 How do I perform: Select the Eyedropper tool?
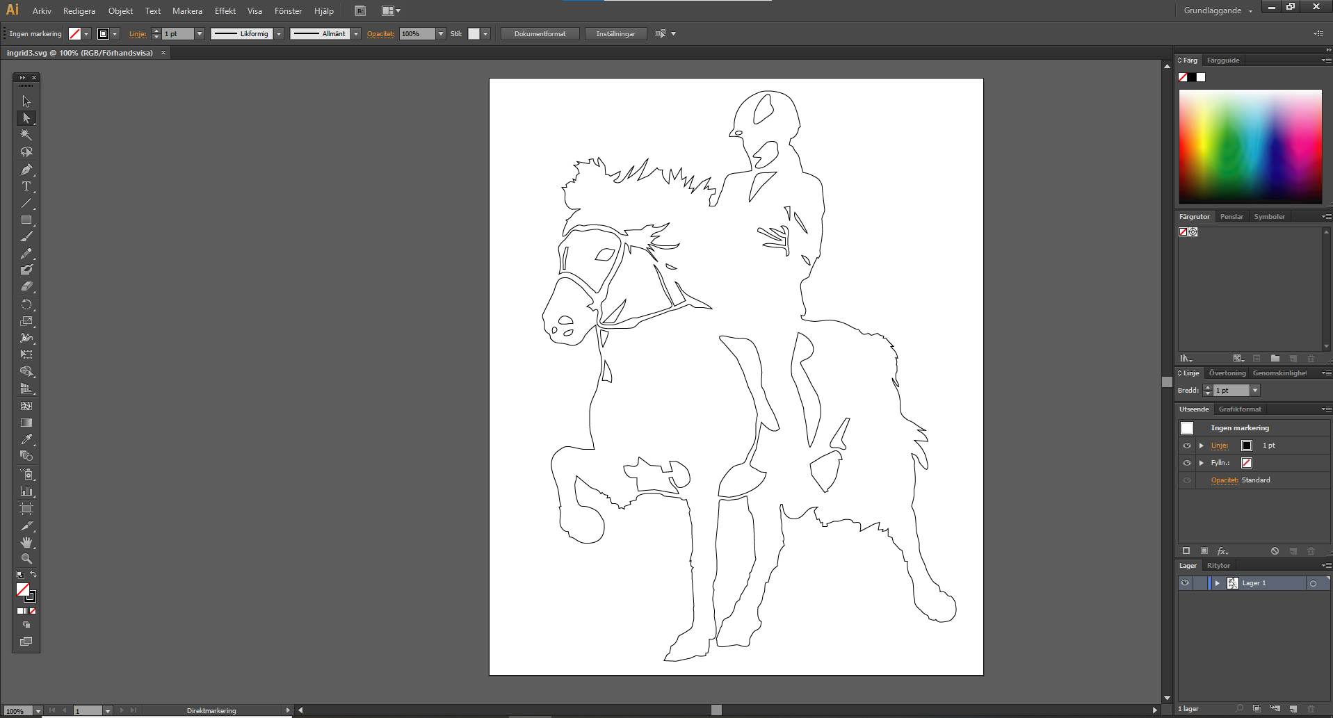pyautogui.click(x=26, y=439)
